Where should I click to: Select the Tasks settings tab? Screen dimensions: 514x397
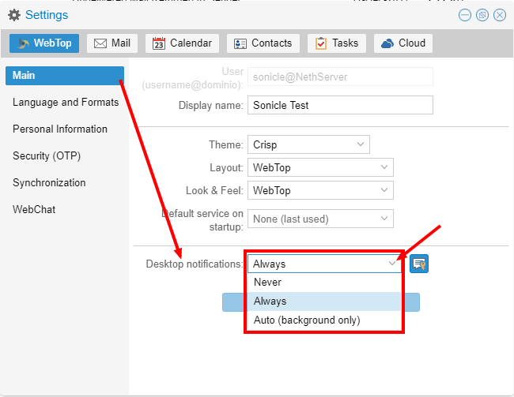coord(338,43)
